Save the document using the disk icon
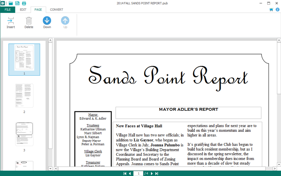This screenshot has width=281, height=176. point(17,3)
